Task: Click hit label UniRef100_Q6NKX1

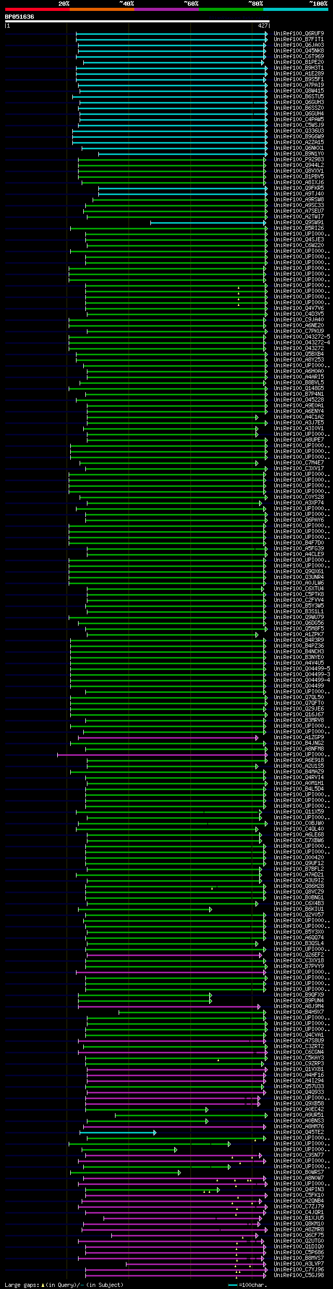Action: (x=299, y=148)
